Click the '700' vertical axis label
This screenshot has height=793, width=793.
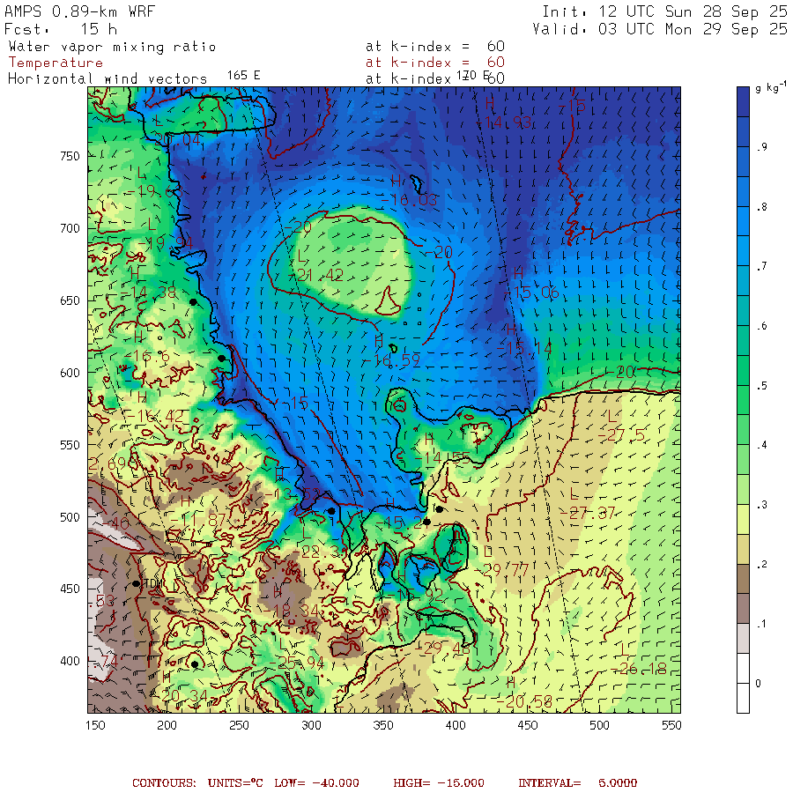coord(70,228)
